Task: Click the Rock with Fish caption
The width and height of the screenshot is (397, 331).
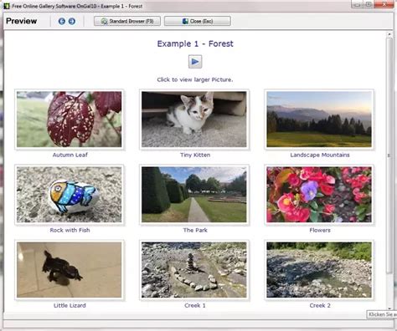Action: tap(70, 230)
